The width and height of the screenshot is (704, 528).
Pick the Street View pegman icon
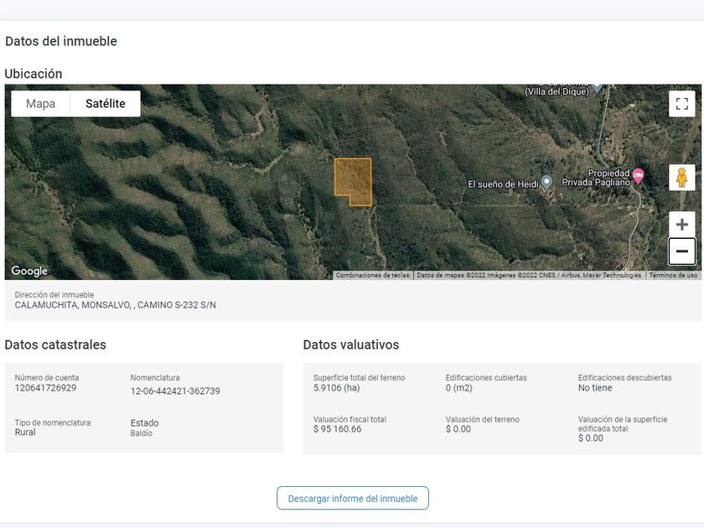point(681,178)
